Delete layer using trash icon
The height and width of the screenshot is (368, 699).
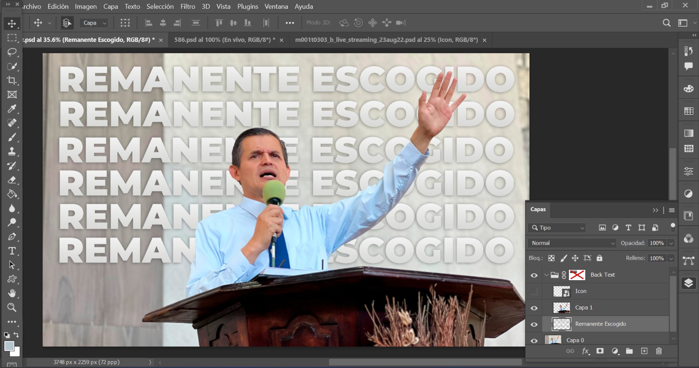(659, 351)
